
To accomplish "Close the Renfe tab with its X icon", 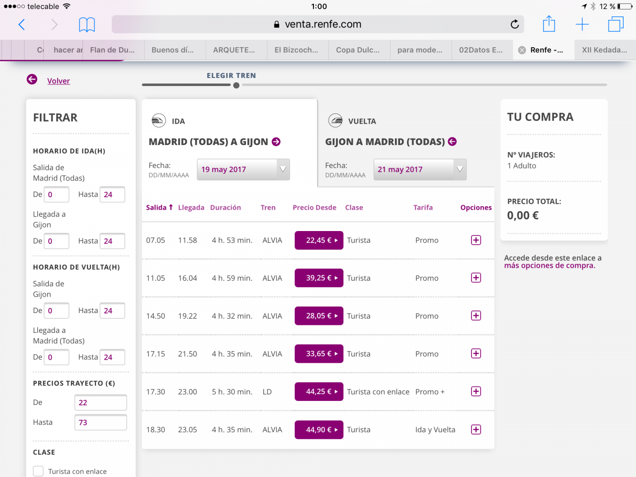I will [522, 50].
